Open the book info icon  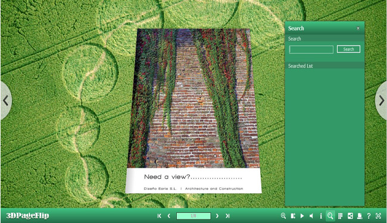pyautogui.click(x=321, y=216)
